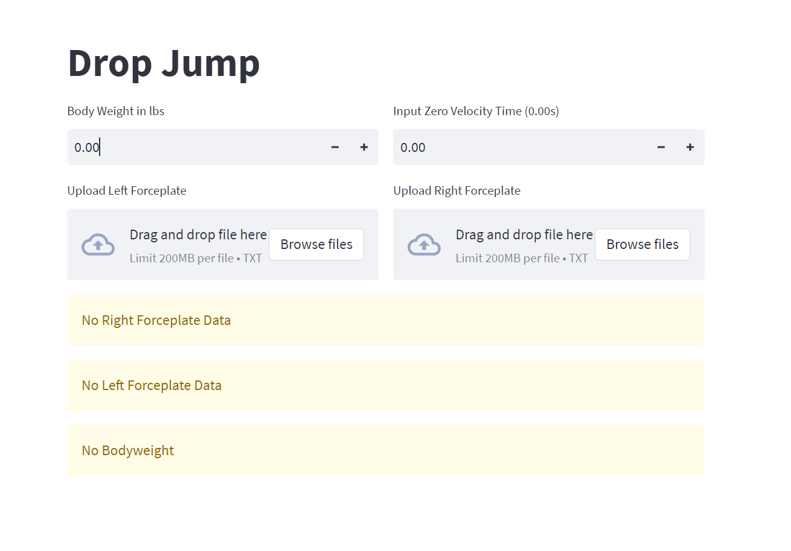Click the 'Upload Right Forceplate' label
791x551 pixels.
coord(456,190)
